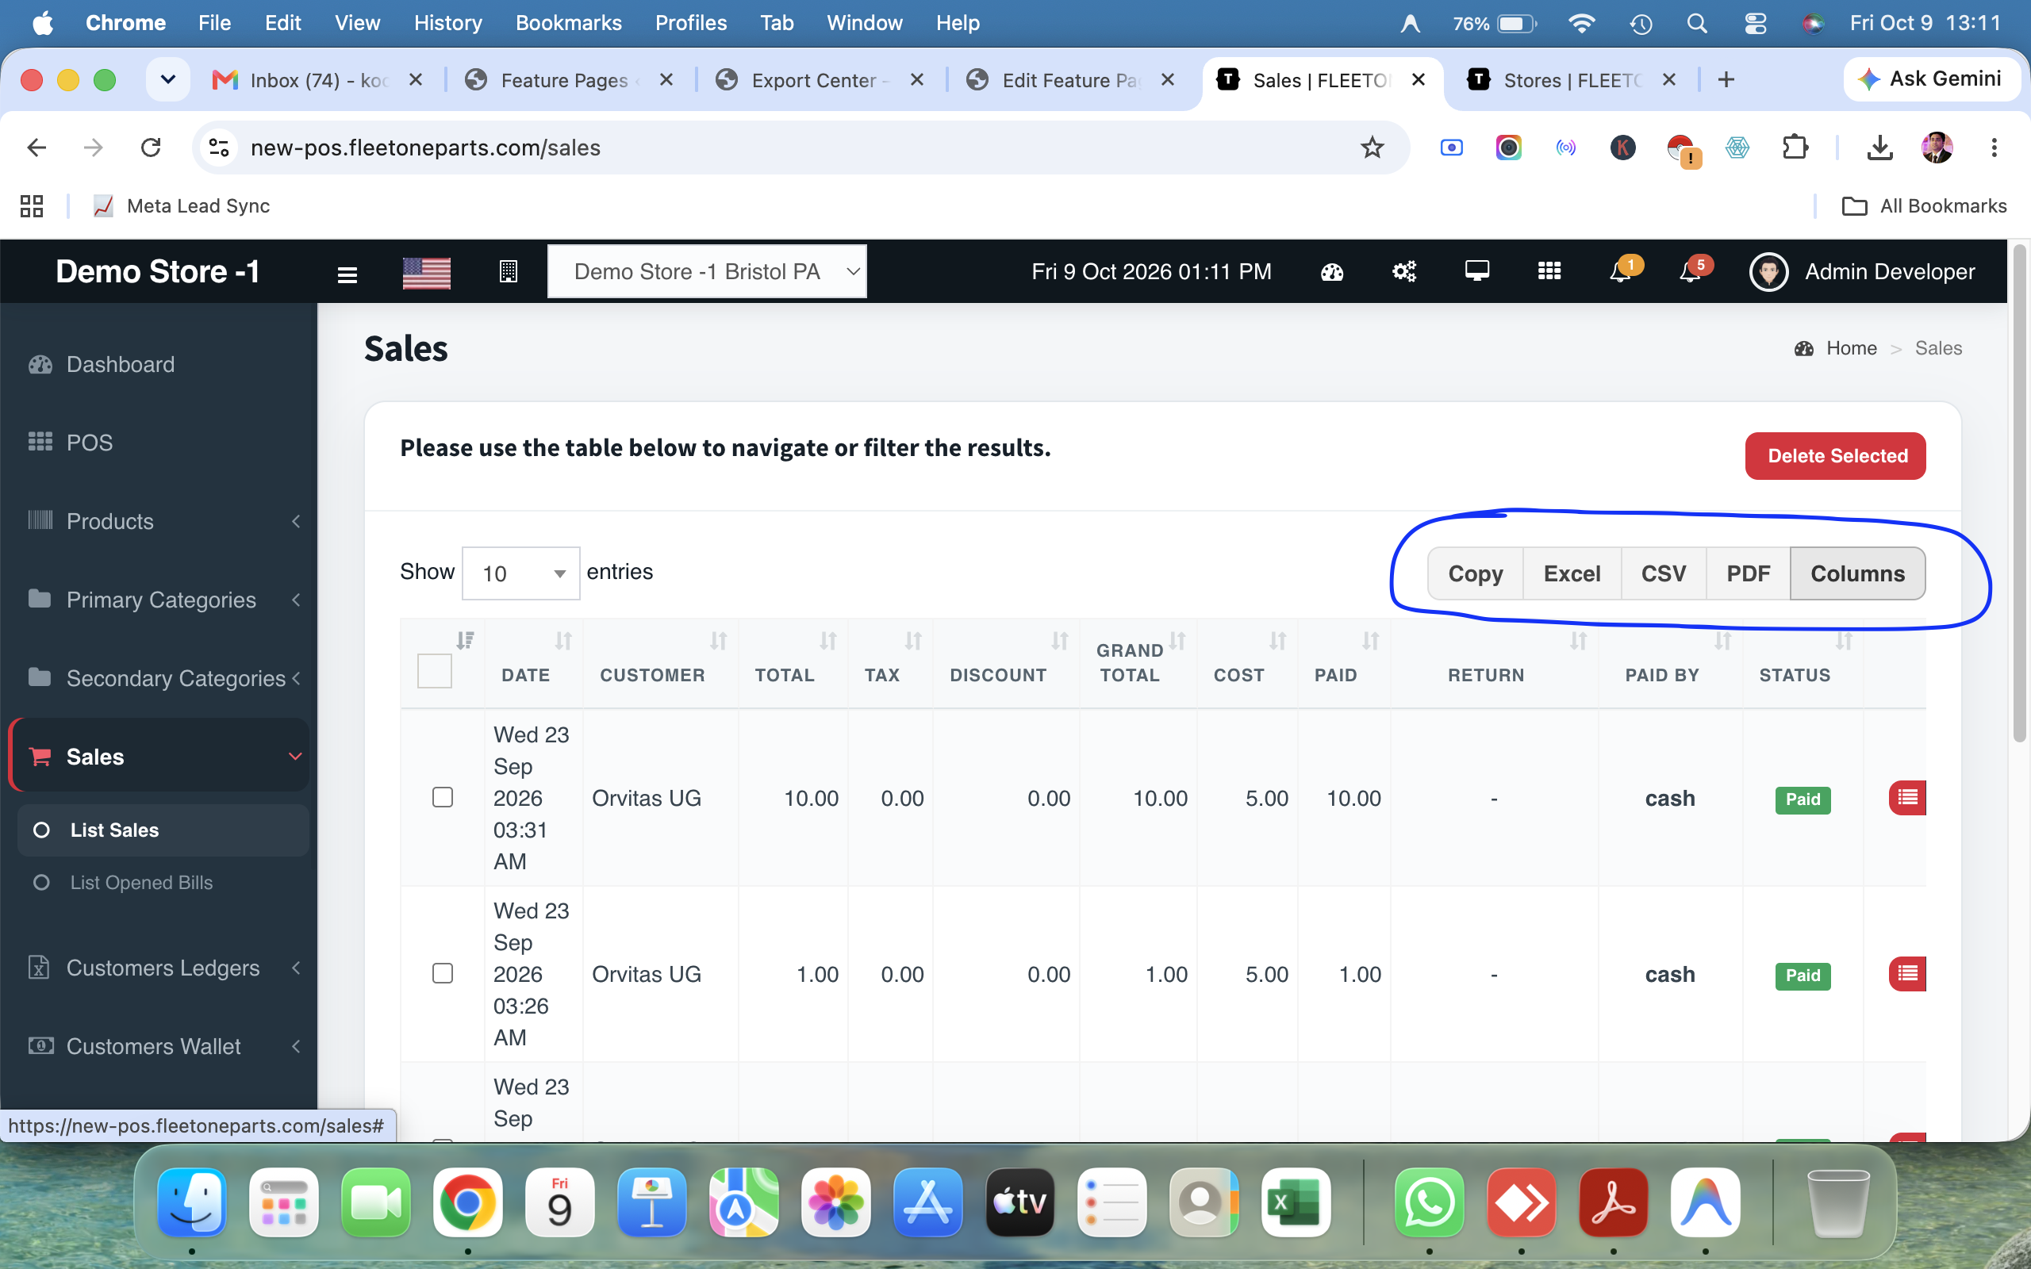This screenshot has width=2031, height=1269.
Task: Click the monitor display icon in header
Action: pos(1477,271)
